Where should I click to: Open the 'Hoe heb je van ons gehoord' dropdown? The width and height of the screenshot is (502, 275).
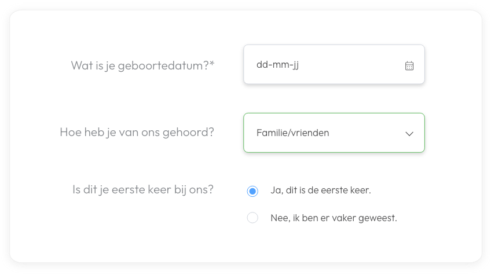coord(334,133)
